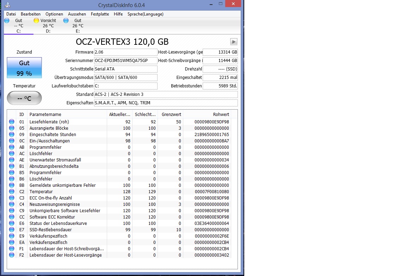This screenshot has width=406, height=276.
Task: Click status icon of B6 Löschfehler row
Action: pos(12,179)
